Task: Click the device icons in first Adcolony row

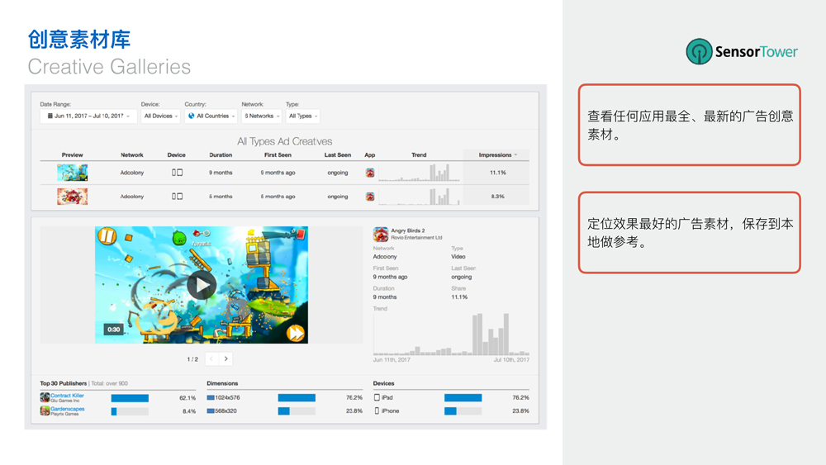Action: coord(177,173)
